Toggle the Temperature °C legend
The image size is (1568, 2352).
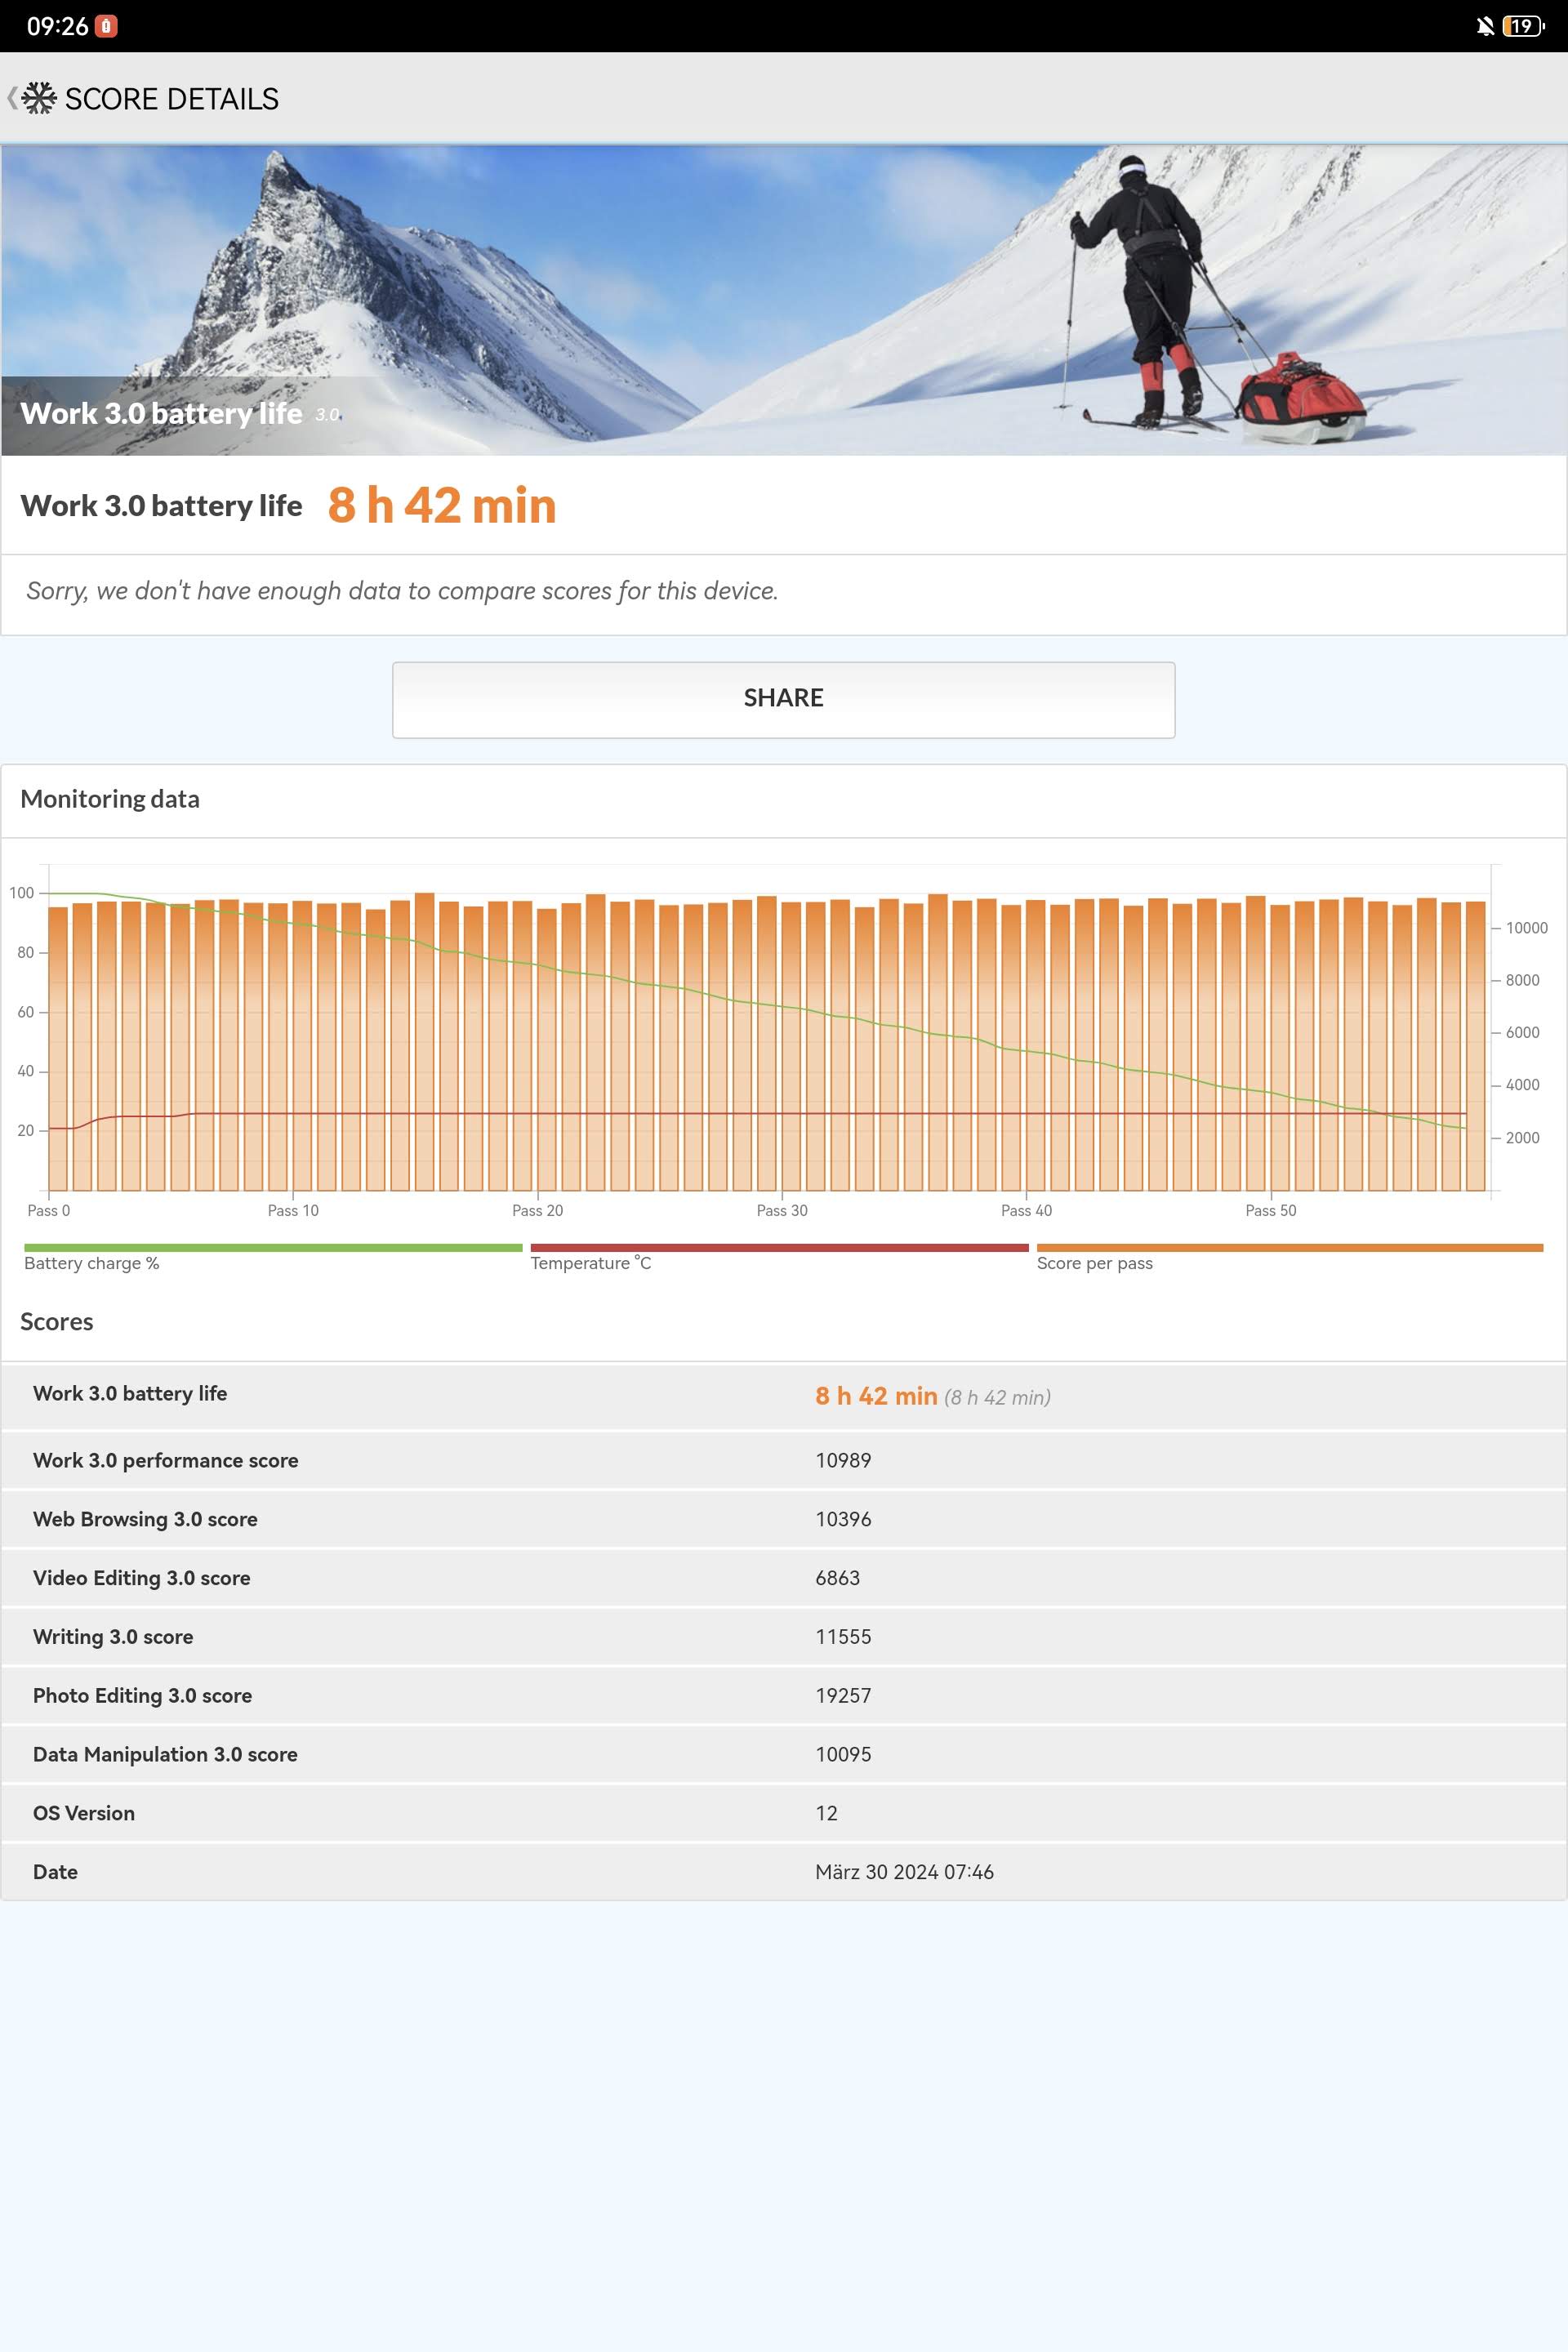tap(779, 1257)
